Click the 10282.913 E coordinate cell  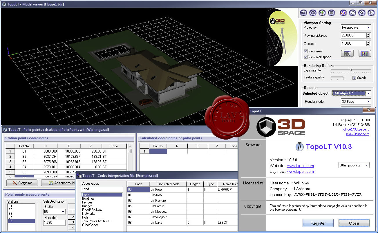click(x=69, y=162)
